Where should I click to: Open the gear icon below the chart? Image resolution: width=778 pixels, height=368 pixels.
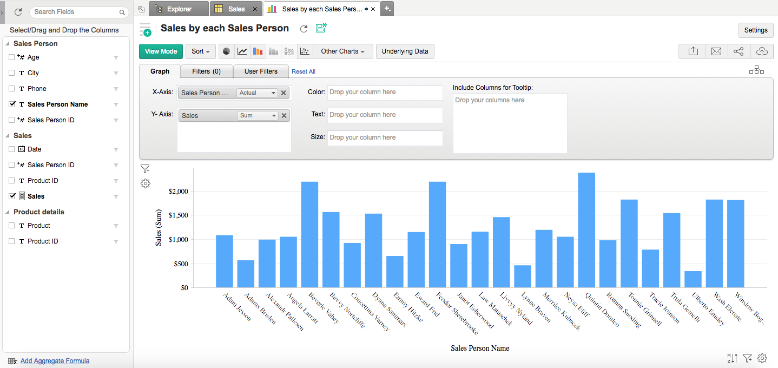[x=763, y=358]
